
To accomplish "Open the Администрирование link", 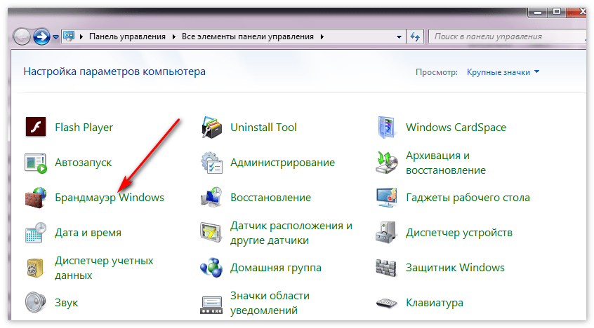I will click(282, 163).
